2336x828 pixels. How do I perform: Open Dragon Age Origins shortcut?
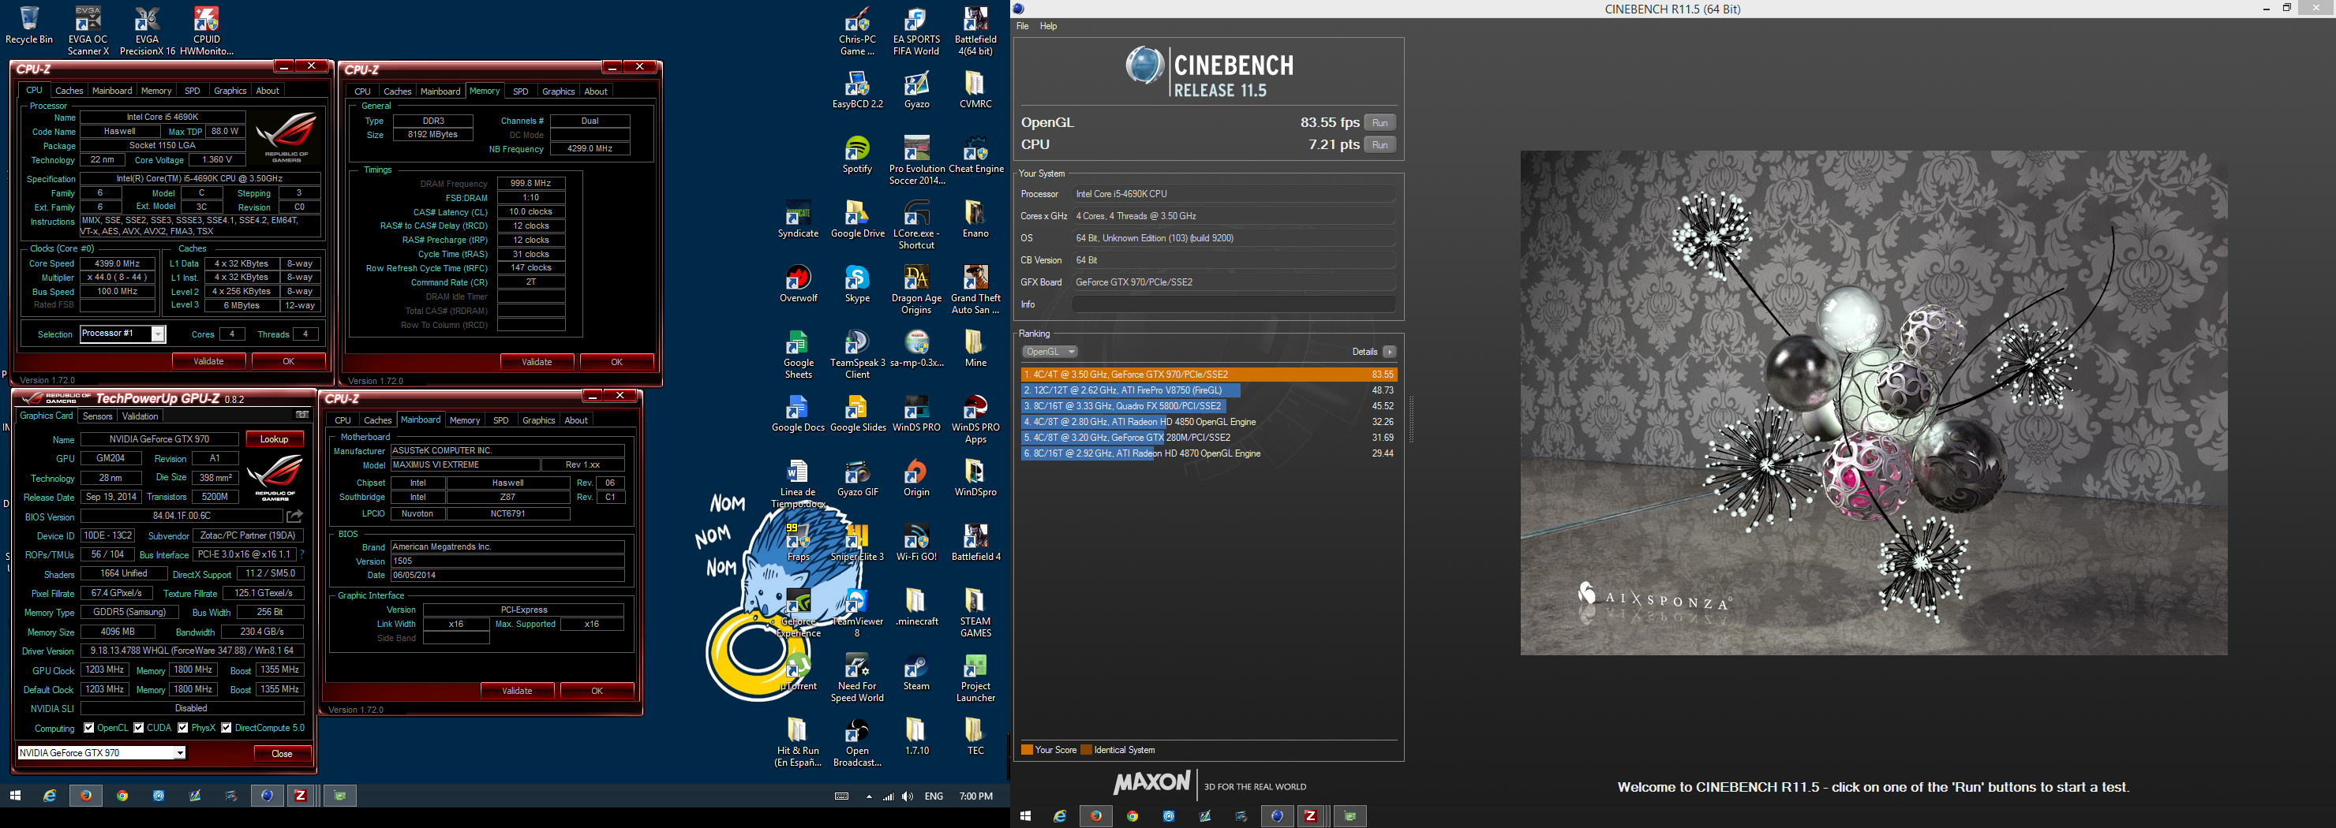(x=916, y=289)
